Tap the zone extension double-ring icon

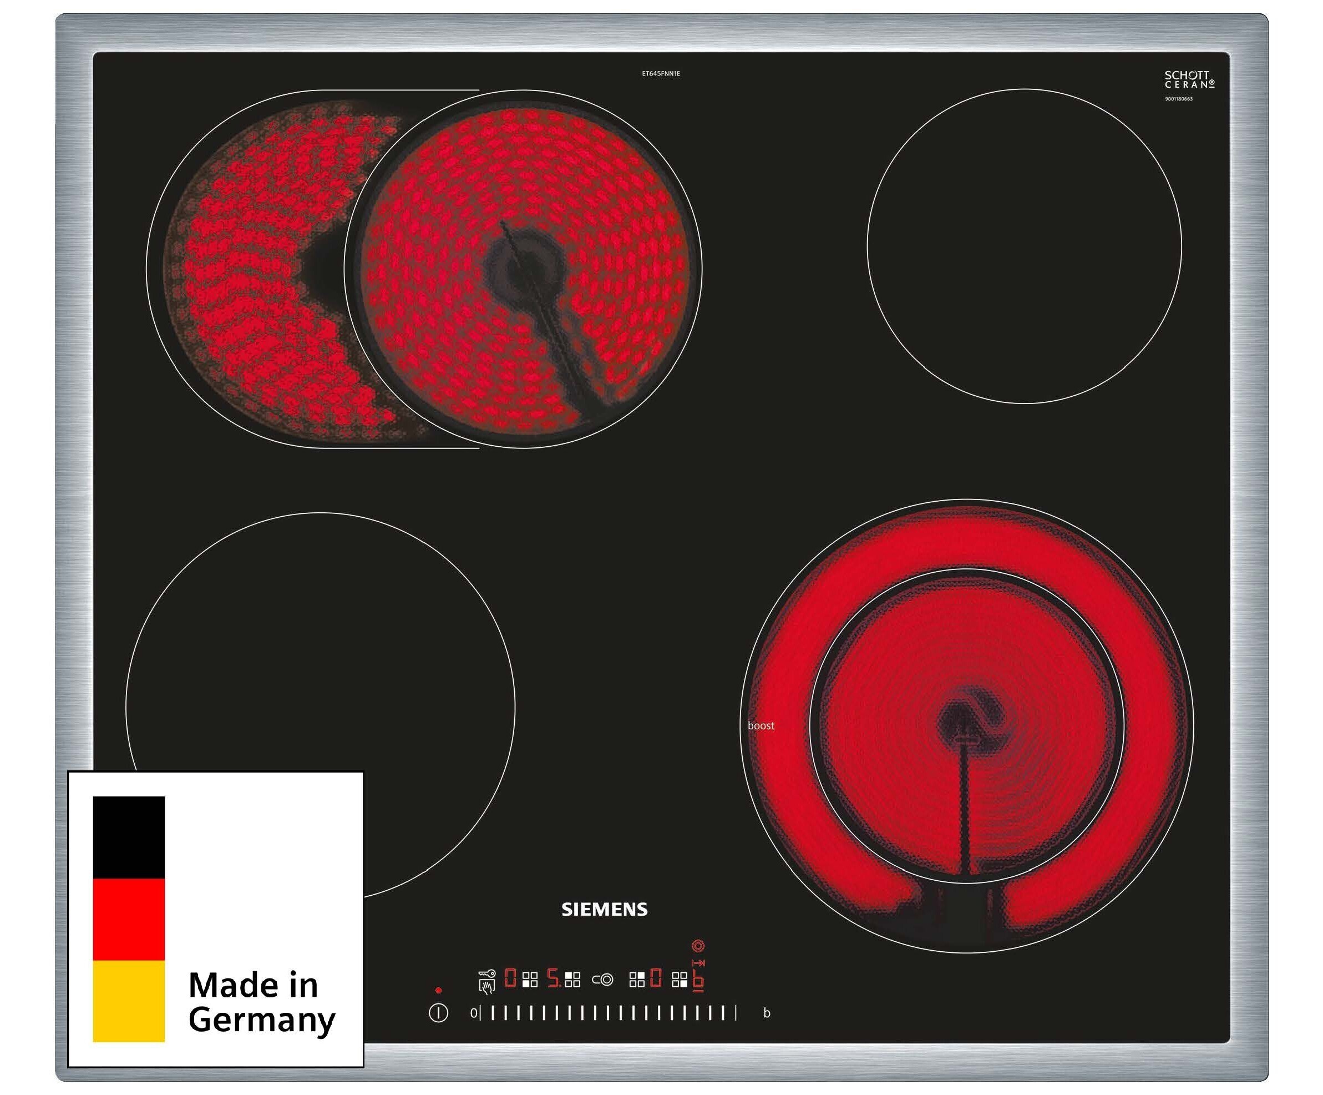point(603,980)
